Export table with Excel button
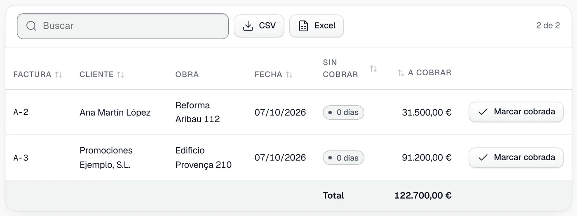Image resolution: width=577 pixels, height=216 pixels. (317, 26)
